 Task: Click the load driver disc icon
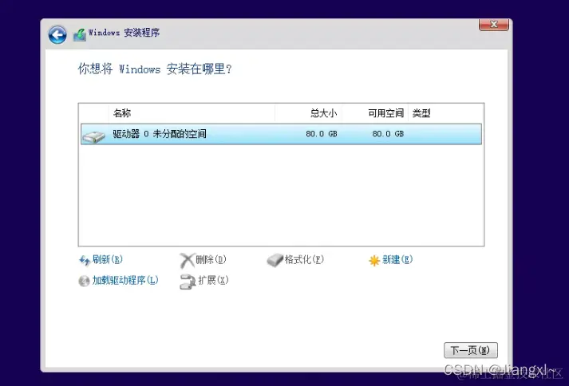(84, 282)
